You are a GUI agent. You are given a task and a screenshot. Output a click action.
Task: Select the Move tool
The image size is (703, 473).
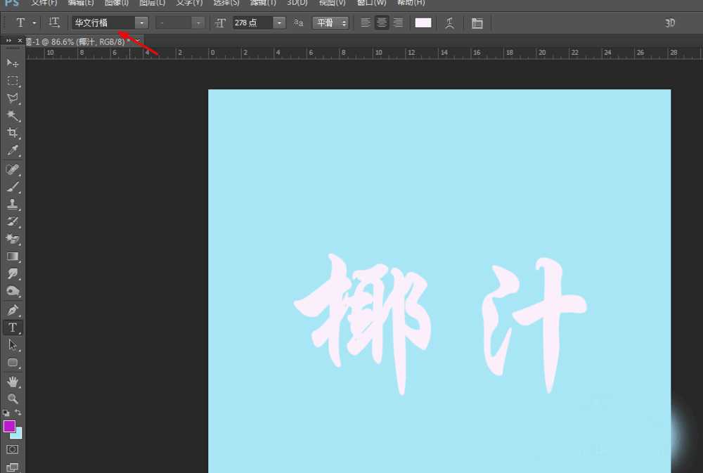[x=12, y=63]
